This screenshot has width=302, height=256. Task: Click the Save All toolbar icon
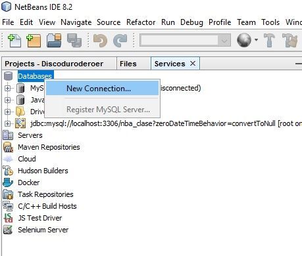(74, 41)
